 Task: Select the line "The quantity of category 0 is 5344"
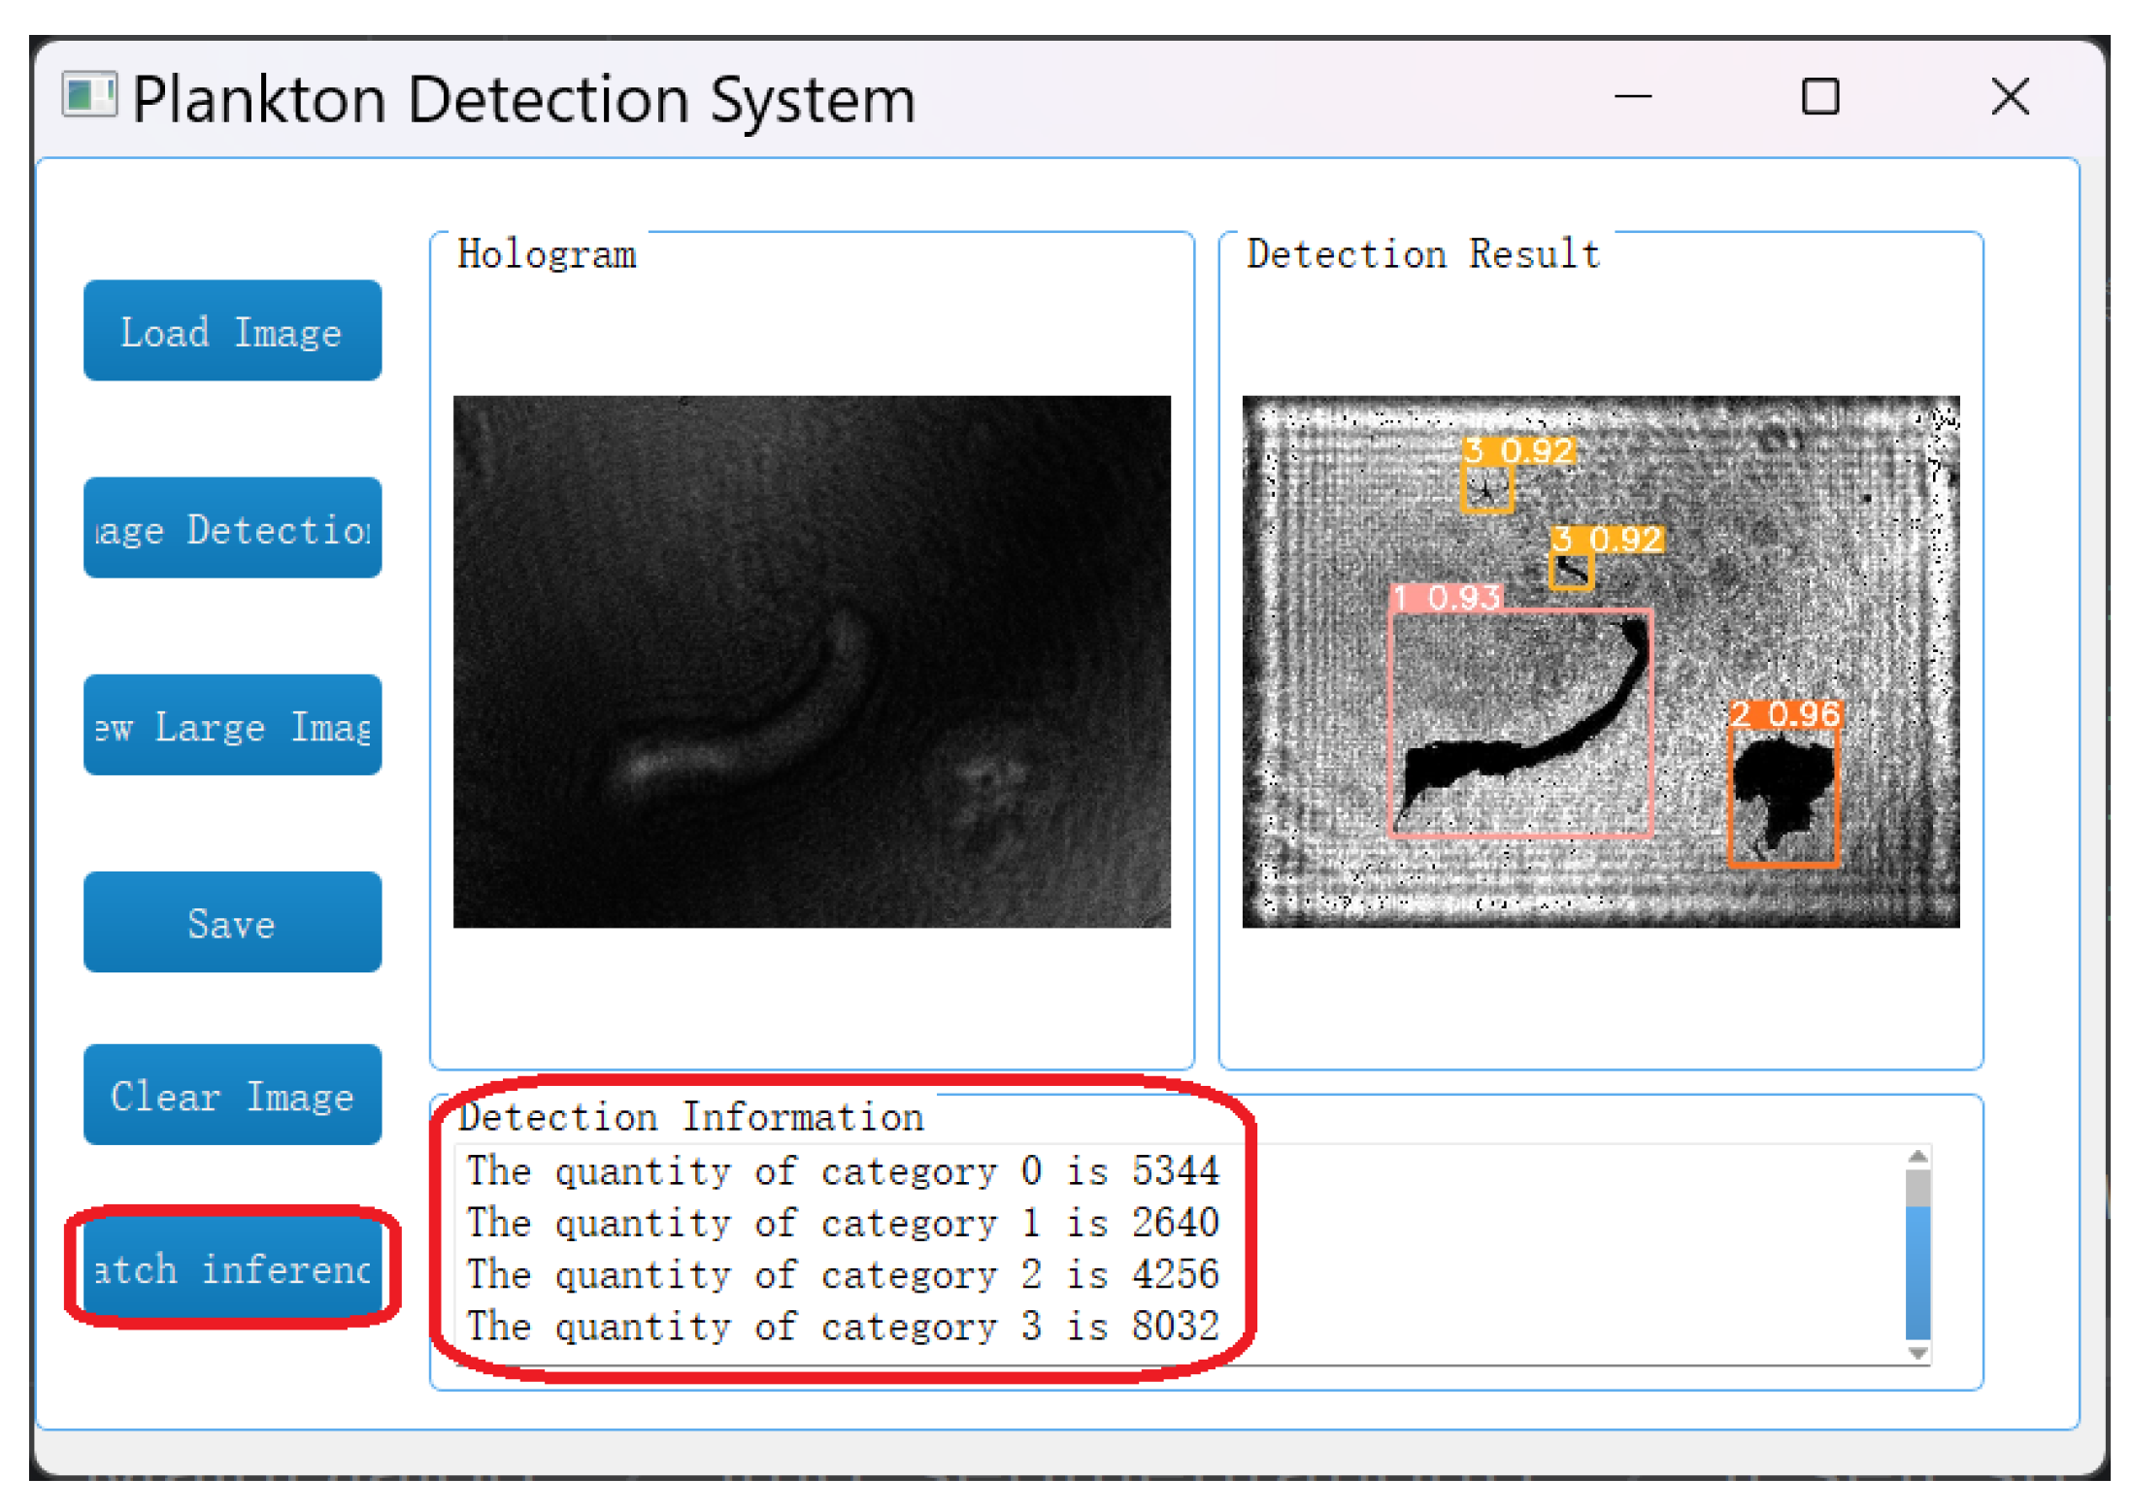pos(843,1171)
